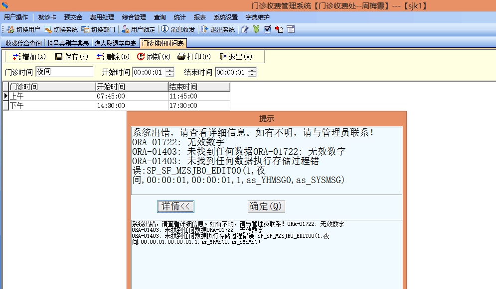Click the red copy documents icon
This screenshot has height=289, width=496.
click(279, 29)
